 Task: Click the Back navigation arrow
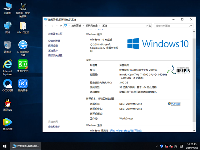click(47, 26)
